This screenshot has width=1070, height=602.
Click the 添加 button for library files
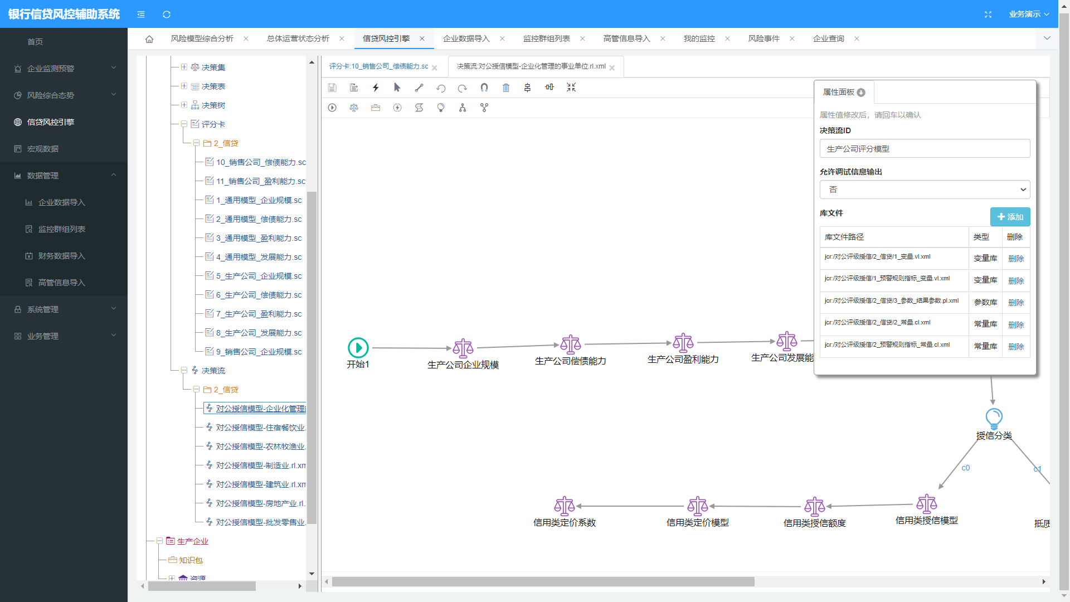pos(1010,217)
